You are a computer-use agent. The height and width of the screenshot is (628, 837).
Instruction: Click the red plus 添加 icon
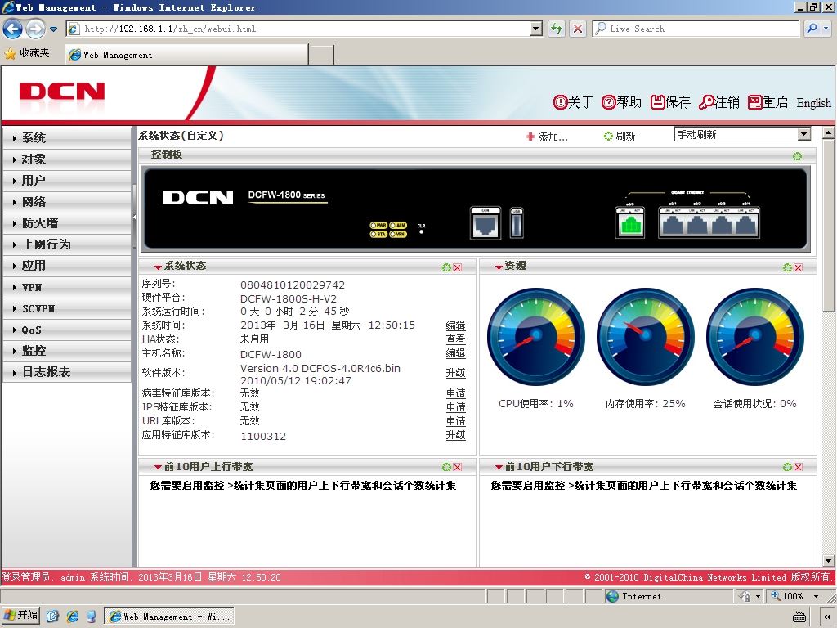point(530,137)
